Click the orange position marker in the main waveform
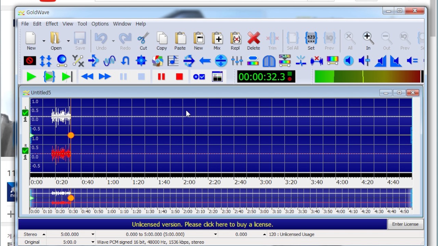438x246 pixels. [71, 135]
